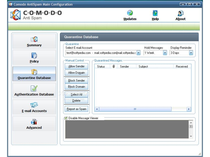Open the Help book icon

155,13
